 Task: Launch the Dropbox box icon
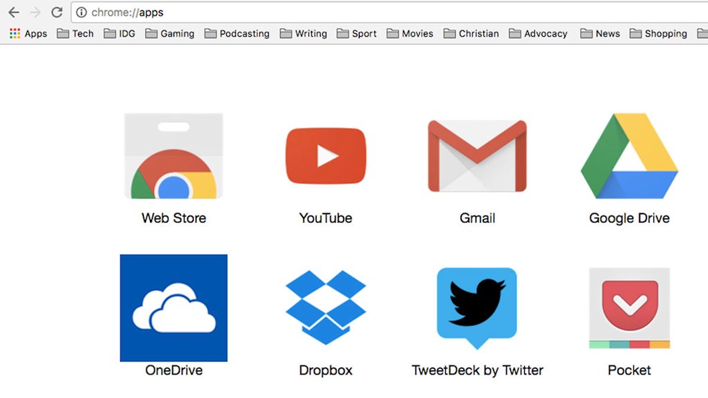pos(326,307)
